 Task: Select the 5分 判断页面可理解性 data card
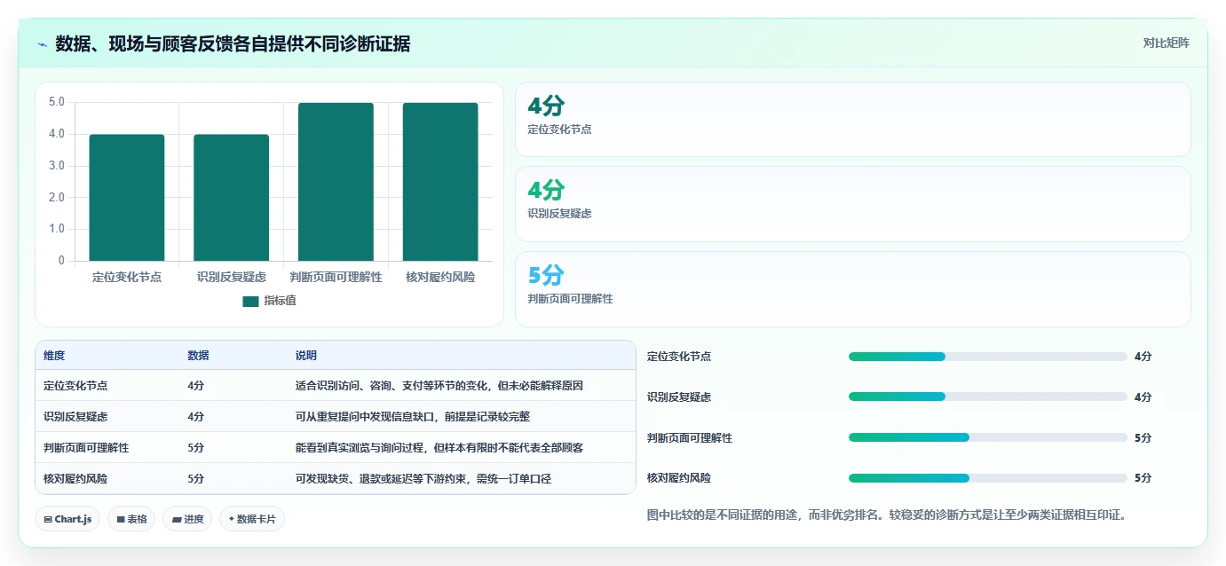pos(852,289)
